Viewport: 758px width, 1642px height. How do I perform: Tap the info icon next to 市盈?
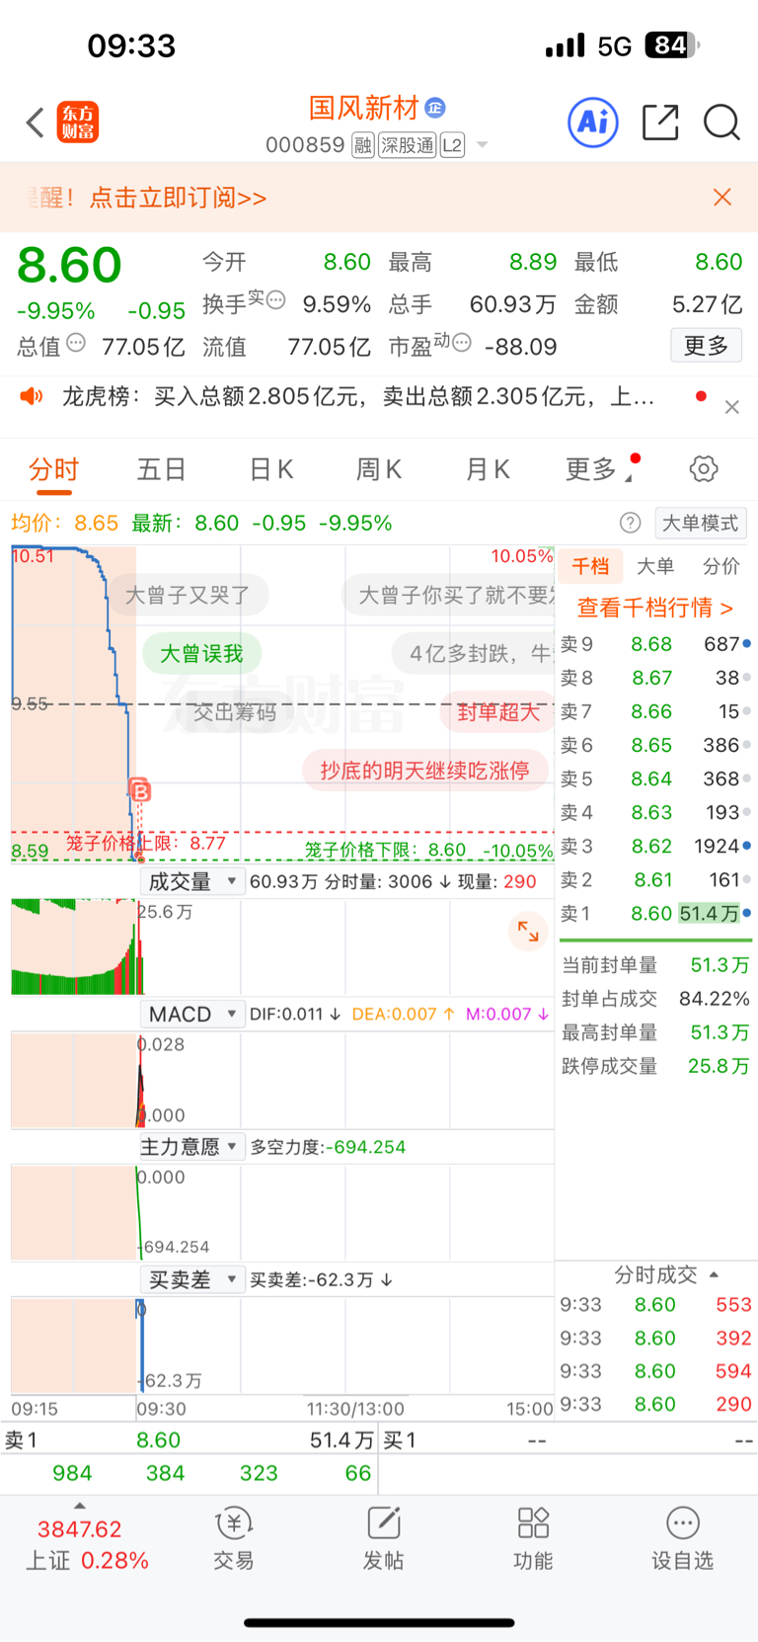(462, 343)
